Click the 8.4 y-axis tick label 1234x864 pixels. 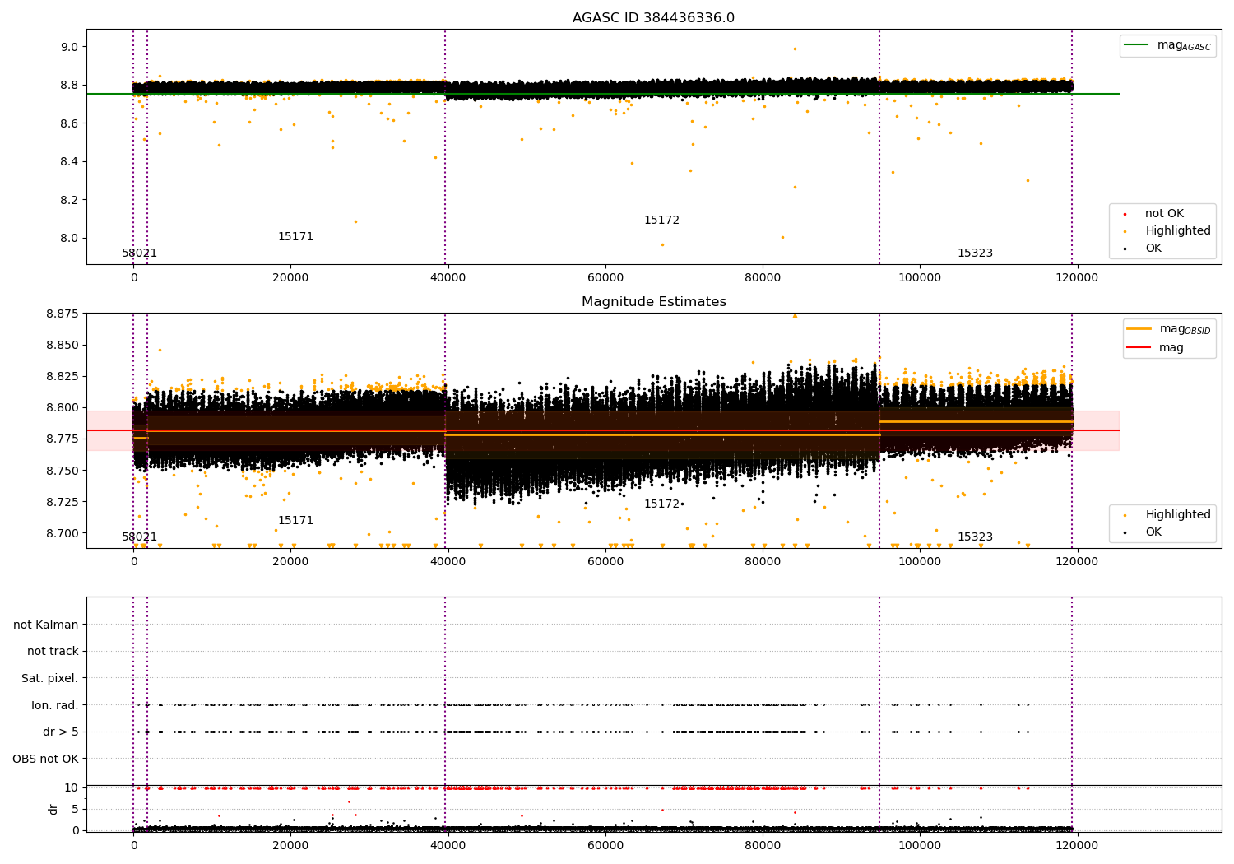[x=69, y=162]
